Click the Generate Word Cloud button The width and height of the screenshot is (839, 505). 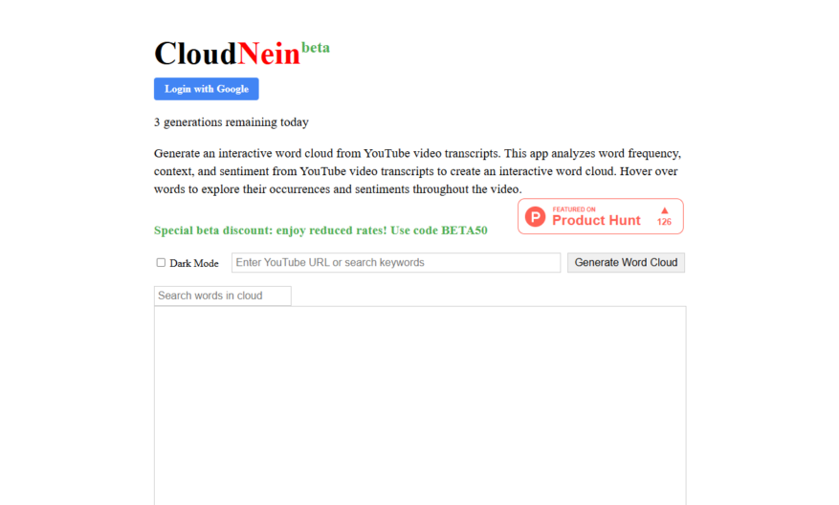pyautogui.click(x=626, y=263)
